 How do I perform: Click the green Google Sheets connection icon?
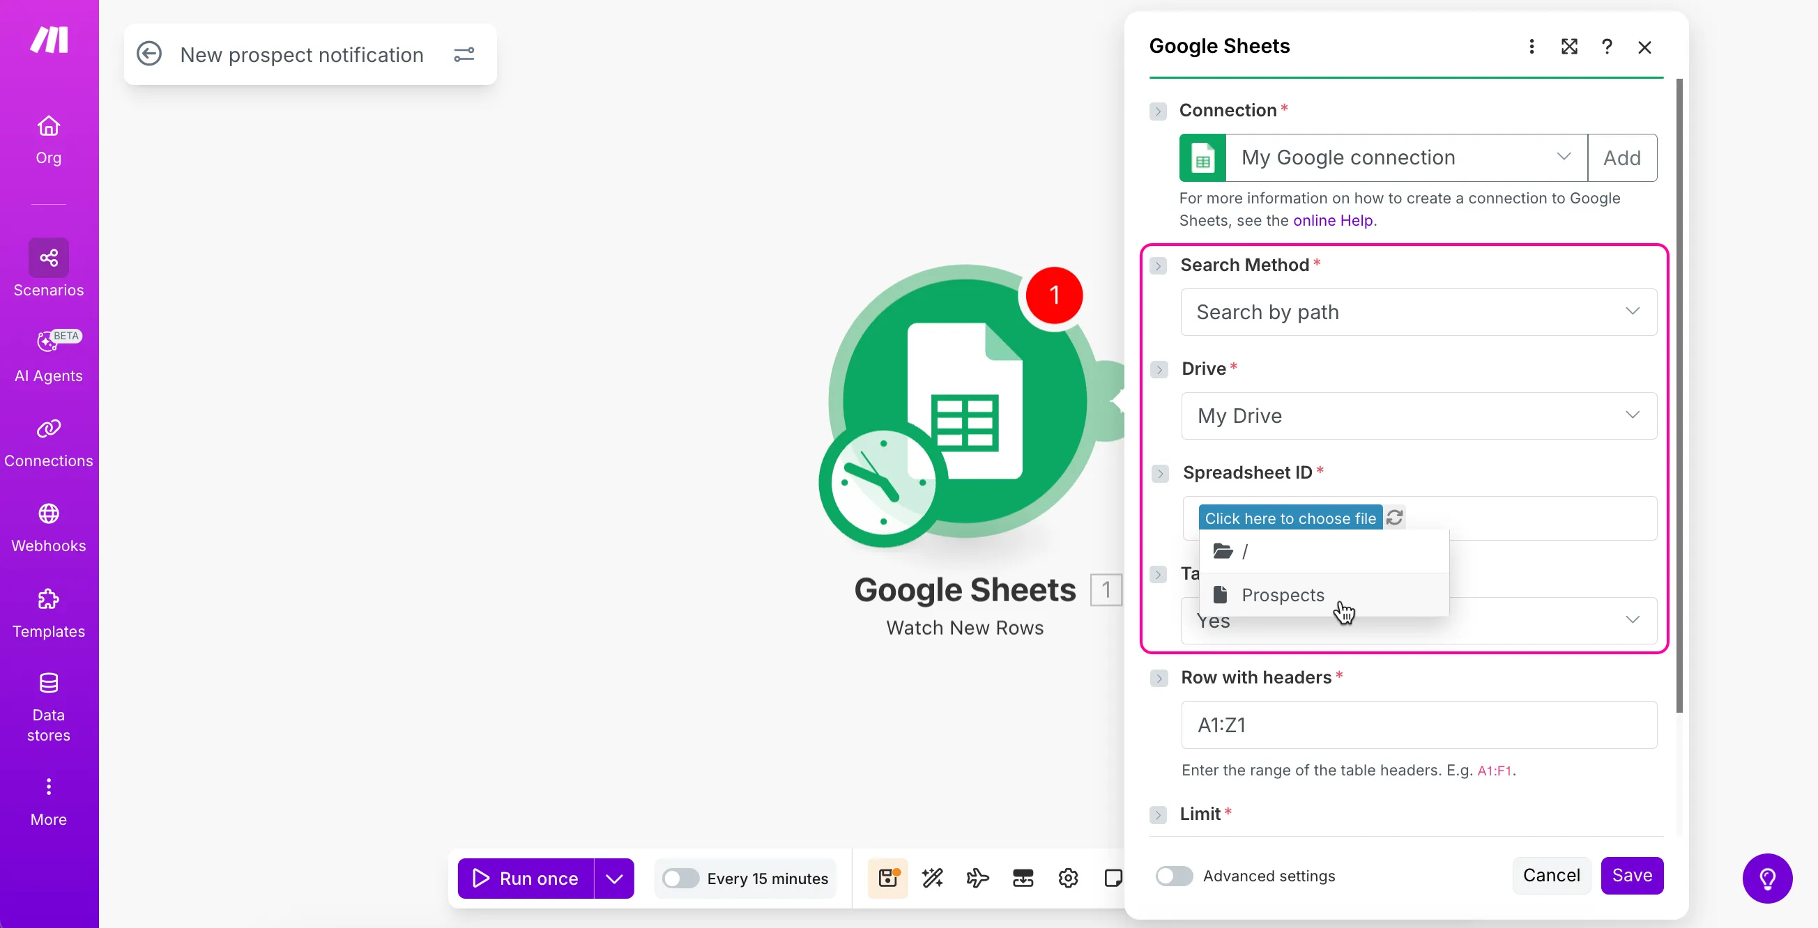pyautogui.click(x=1202, y=158)
